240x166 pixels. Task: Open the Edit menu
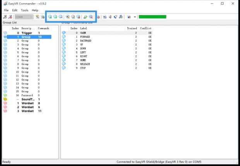tap(15, 10)
